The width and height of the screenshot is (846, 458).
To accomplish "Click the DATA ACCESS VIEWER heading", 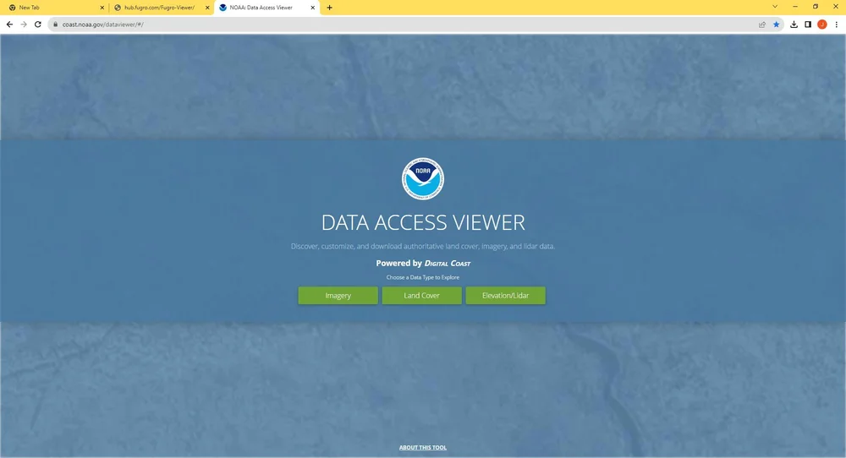I will [423, 222].
